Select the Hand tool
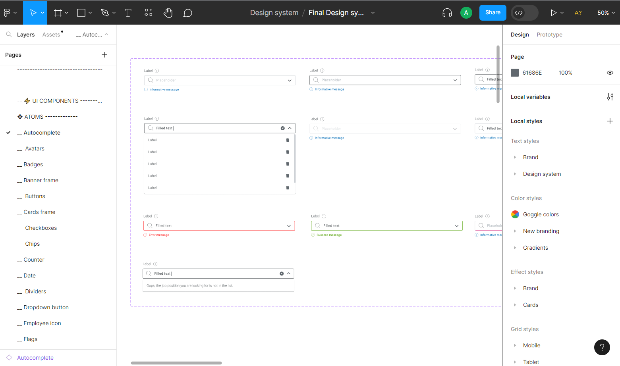 [x=168, y=13]
